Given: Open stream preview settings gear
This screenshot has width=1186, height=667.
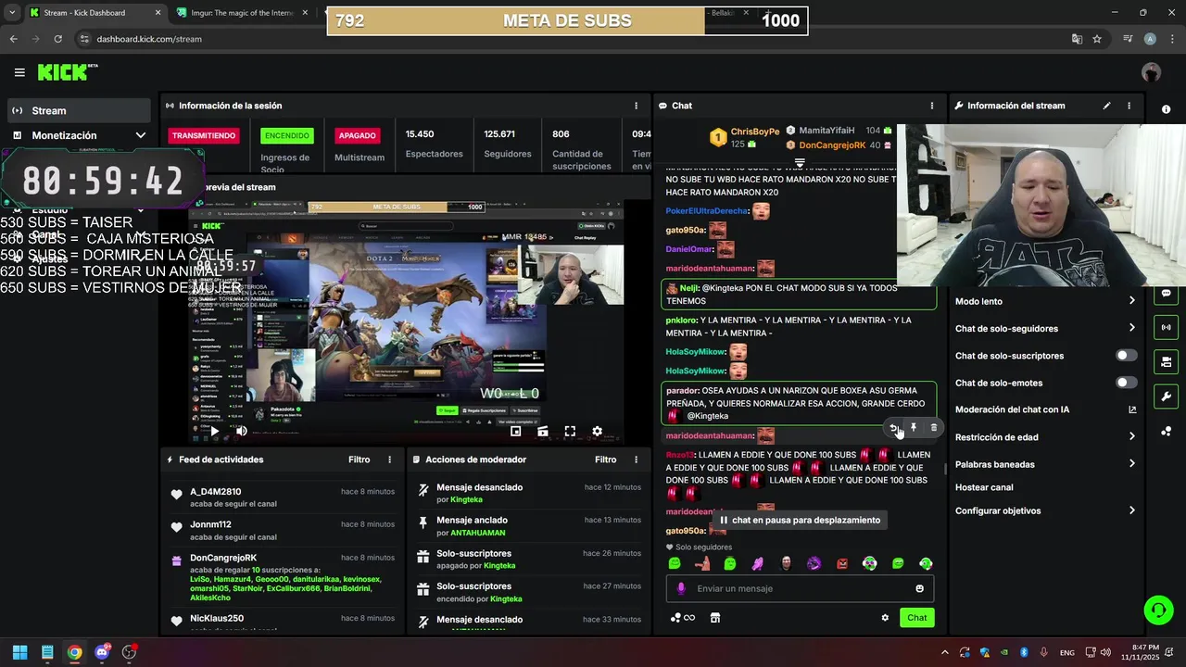Looking at the screenshot, I should (x=597, y=431).
